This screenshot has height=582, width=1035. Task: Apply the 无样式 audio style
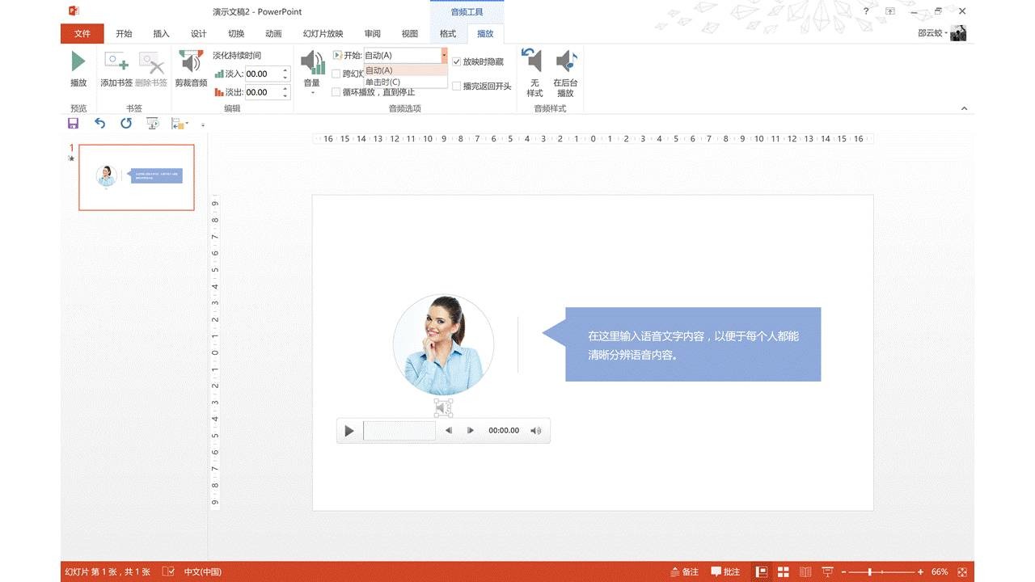[534, 62]
